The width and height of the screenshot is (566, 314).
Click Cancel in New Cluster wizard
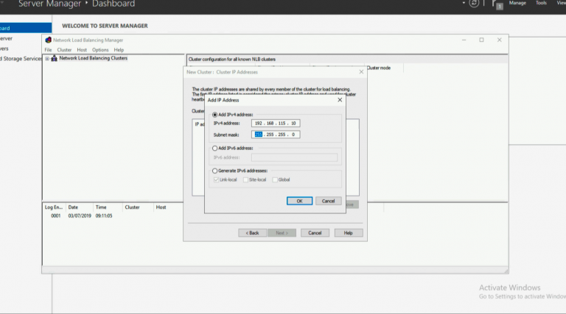pos(315,233)
